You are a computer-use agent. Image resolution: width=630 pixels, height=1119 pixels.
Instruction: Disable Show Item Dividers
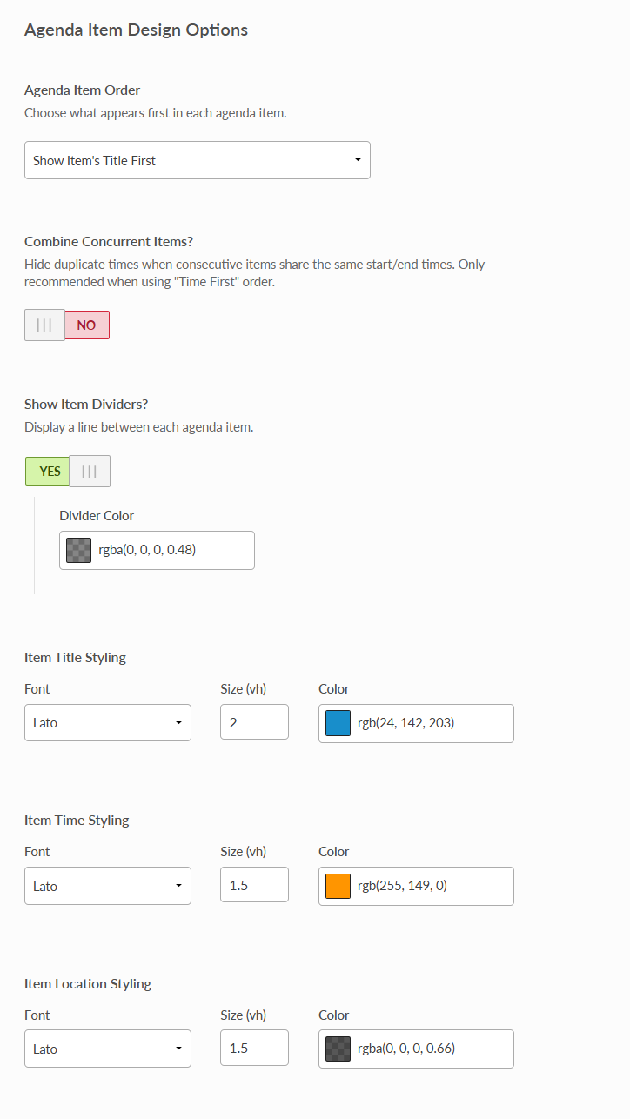[x=90, y=471]
